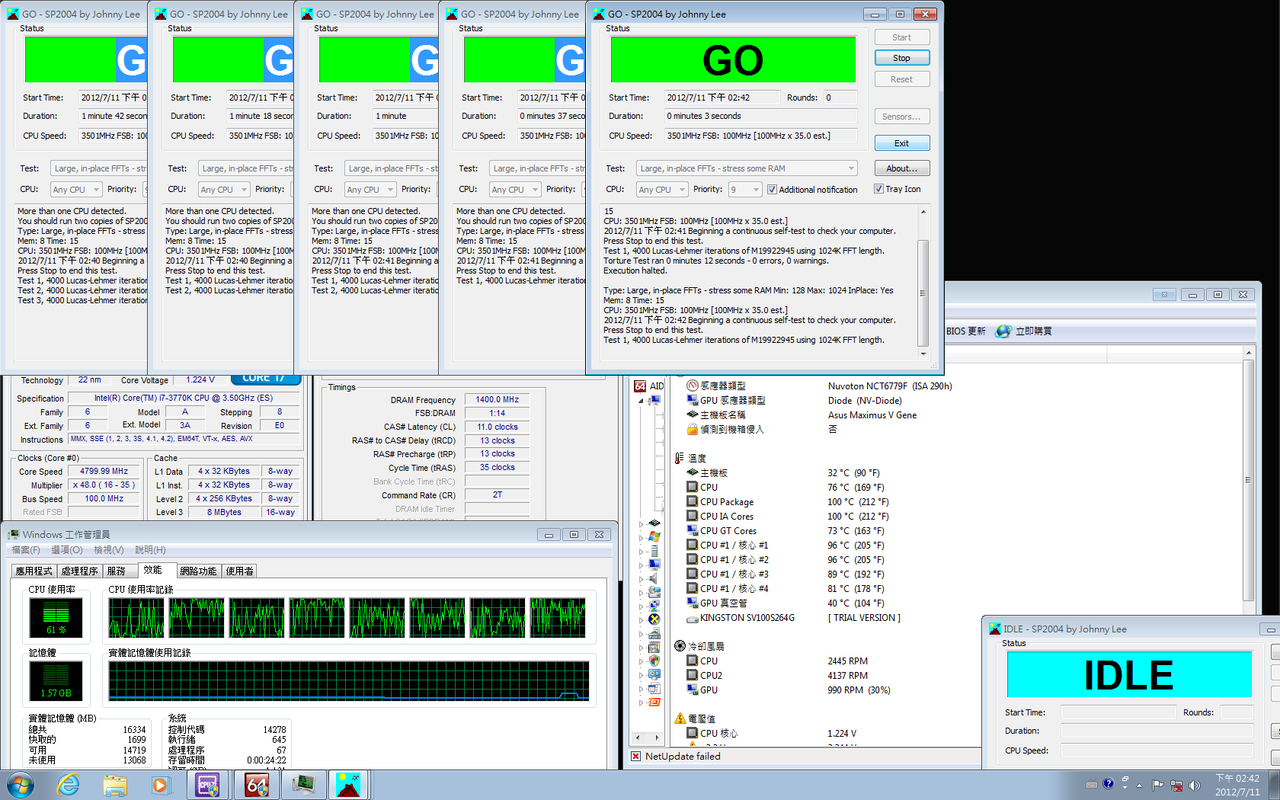The image size is (1280, 800).
Task: Expand the Windows logo node in AIDA64 tree
Action: (x=641, y=538)
